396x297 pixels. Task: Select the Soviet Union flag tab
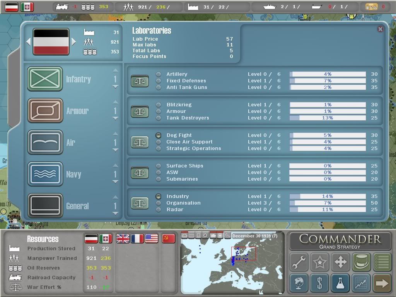[169, 238]
